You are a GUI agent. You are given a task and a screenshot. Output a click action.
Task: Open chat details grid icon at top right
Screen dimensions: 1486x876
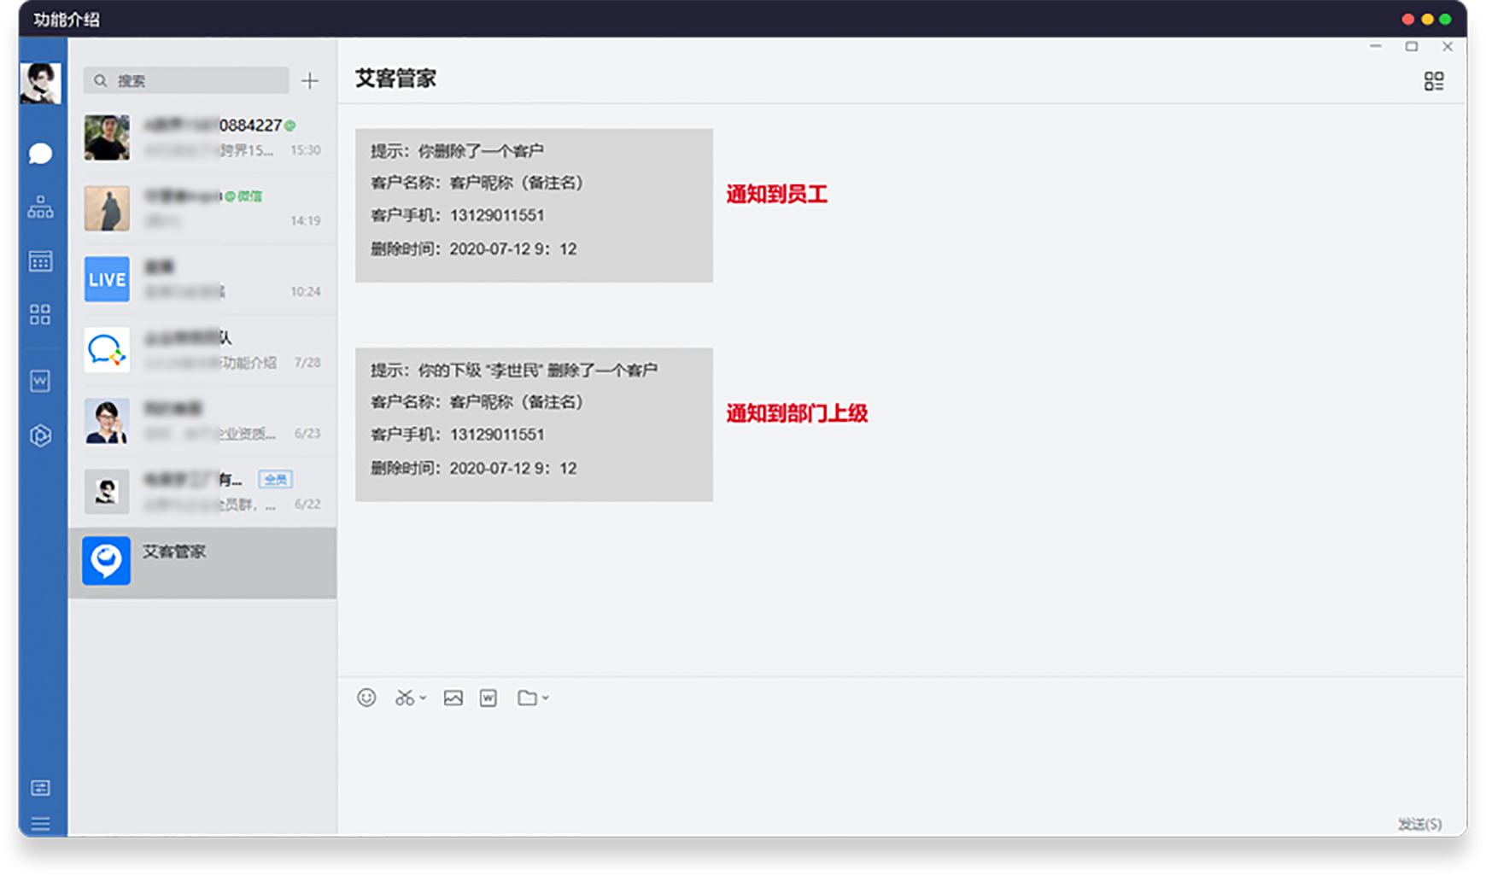pos(1433,81)
